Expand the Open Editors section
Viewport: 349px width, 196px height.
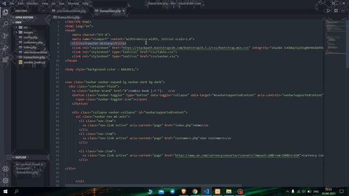coord(25,17)
